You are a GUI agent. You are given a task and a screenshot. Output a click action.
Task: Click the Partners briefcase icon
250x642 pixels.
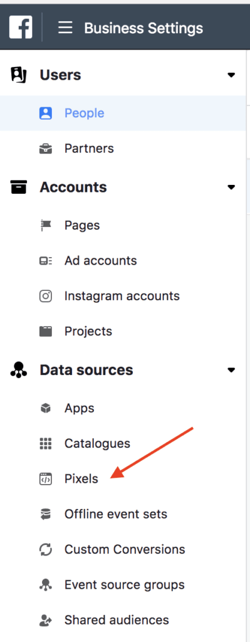(45, 149)
